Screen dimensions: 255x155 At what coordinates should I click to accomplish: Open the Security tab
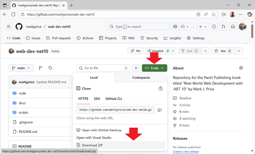click(x=149, y=38)
